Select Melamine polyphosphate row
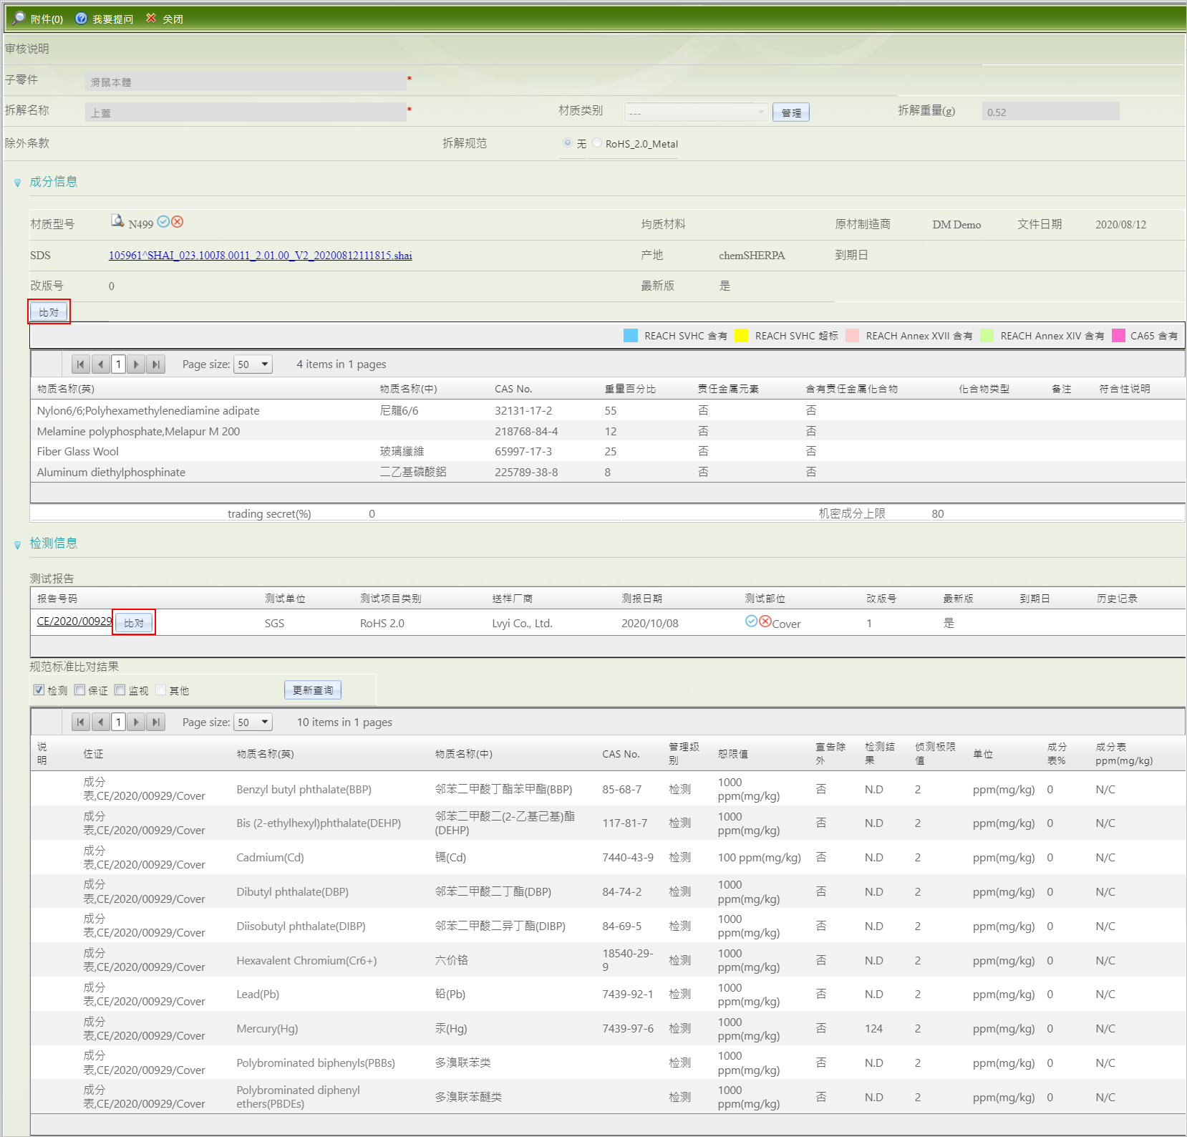Viewport: 1187px width, 1137px height. [607, 431]
